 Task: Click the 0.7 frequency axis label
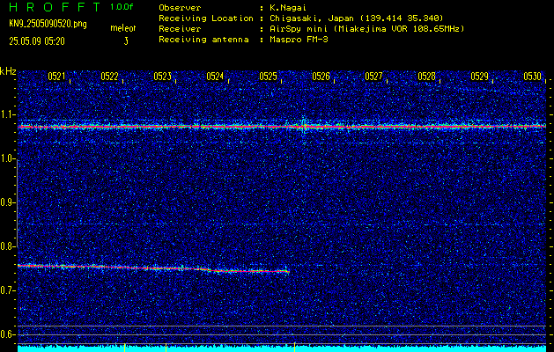click(7, 290)
